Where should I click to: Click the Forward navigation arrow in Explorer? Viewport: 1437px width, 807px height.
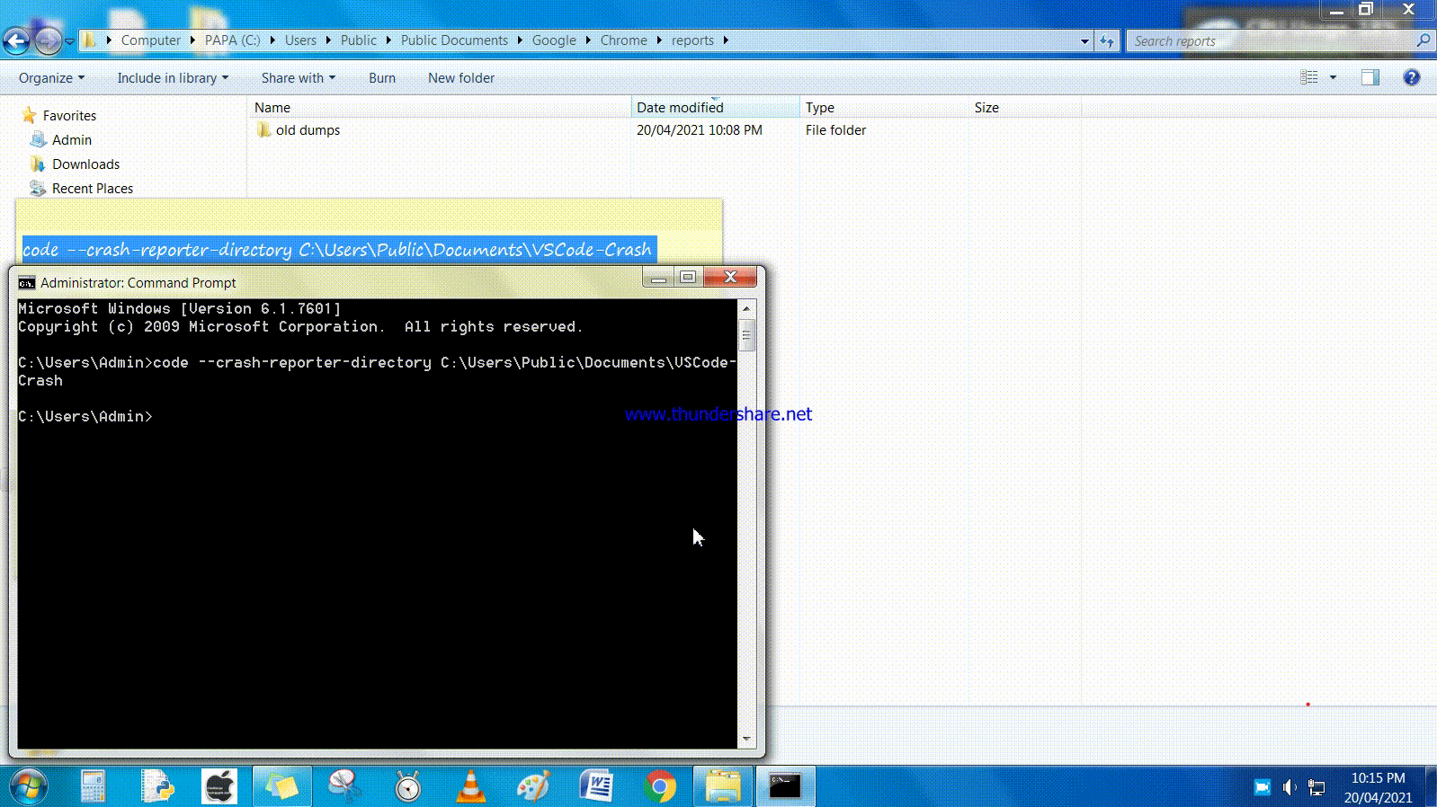pyautogui.click(x=49, y=40)
